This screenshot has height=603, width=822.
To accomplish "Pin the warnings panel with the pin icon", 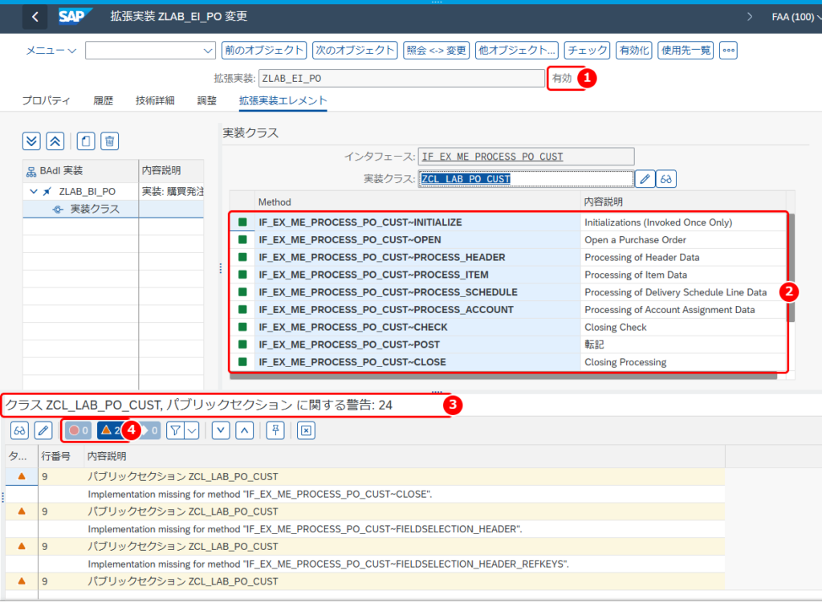I will click(x=275, y=430).
